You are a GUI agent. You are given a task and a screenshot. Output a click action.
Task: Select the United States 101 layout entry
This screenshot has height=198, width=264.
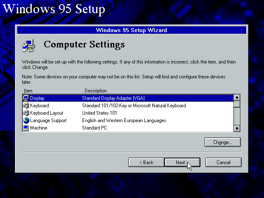tap(100, 113)
